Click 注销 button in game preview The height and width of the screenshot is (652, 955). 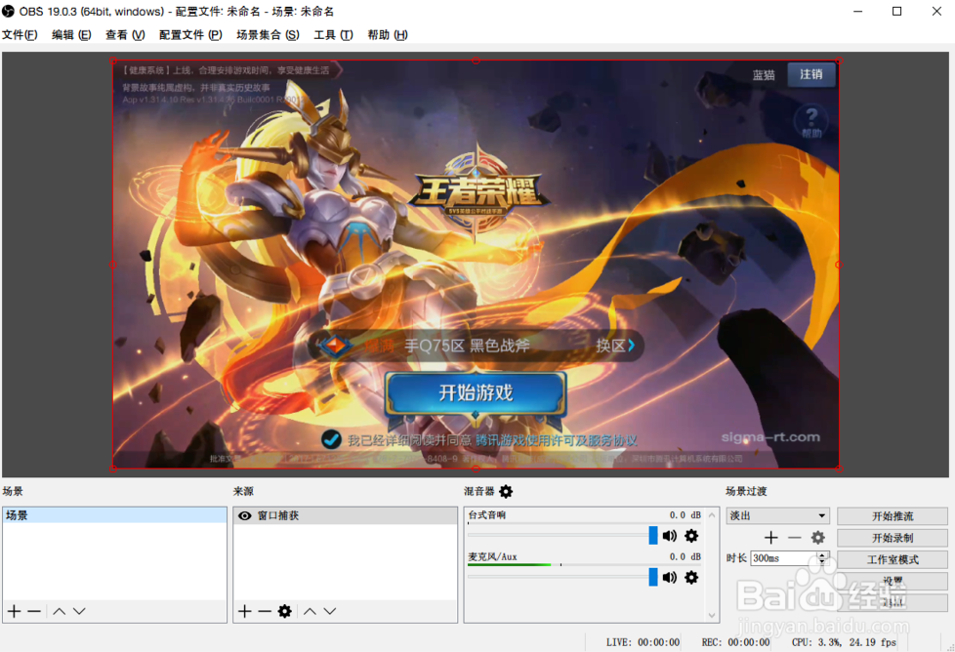(x=810, y=74)
